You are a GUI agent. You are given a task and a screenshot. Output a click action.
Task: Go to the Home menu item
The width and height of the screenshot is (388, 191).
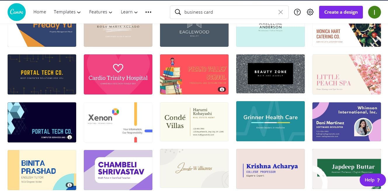40,12
